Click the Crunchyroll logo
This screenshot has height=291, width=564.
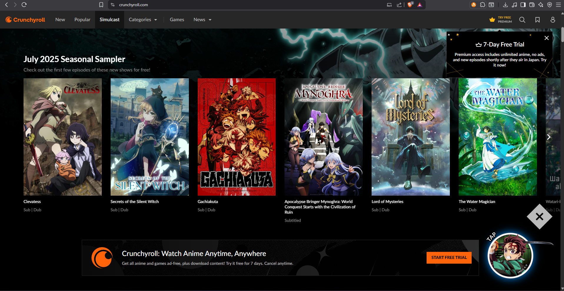tap(25, 20)
